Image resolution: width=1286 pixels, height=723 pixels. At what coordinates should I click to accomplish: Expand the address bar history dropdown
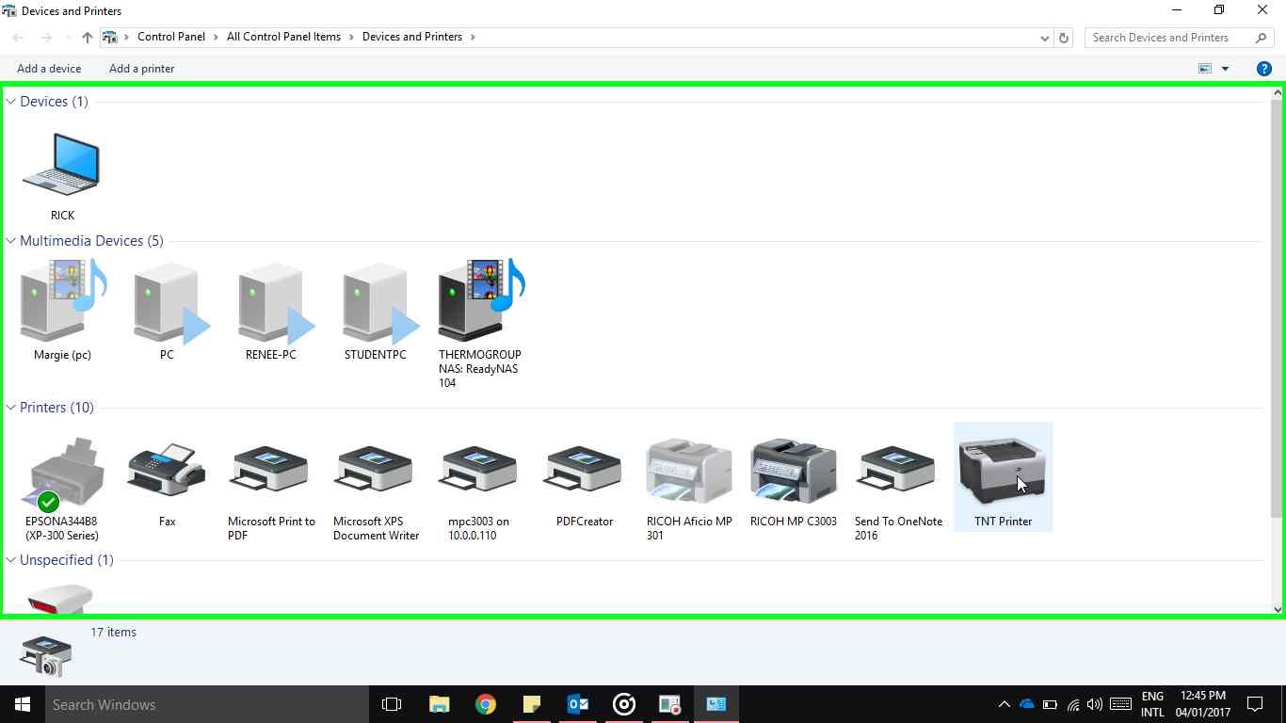[1044, 38]
